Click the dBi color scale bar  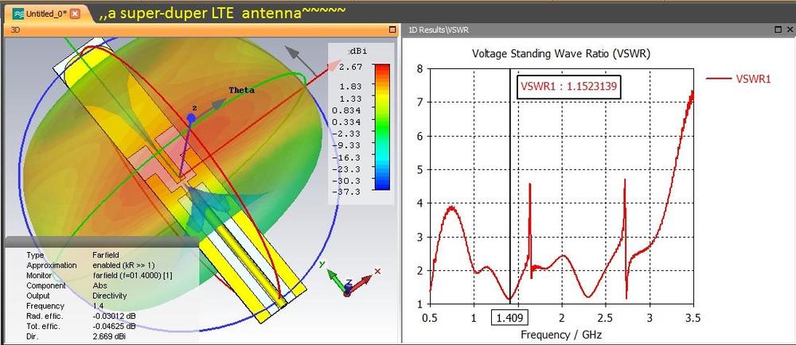coord(381,126)
